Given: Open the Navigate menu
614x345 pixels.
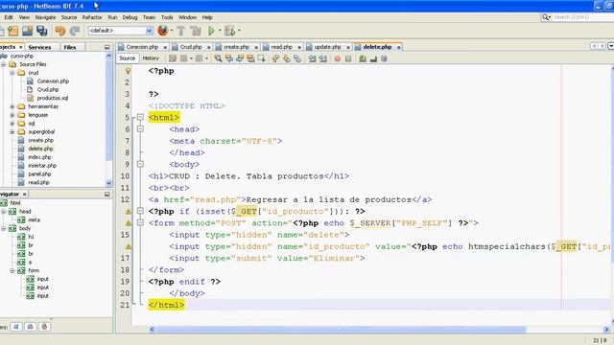Looking at the screenshot, I should (45, 17).
